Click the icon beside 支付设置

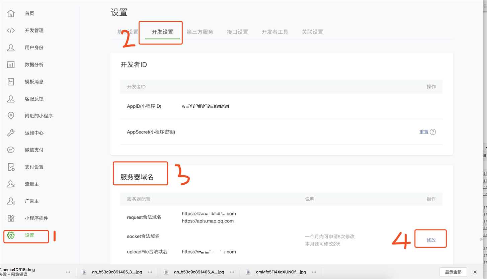[11, 167]
